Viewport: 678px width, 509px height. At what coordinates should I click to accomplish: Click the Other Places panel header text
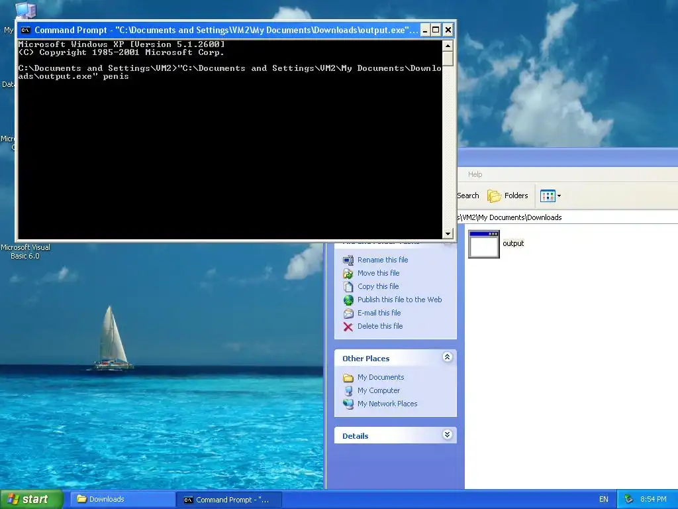coord(365,359)
